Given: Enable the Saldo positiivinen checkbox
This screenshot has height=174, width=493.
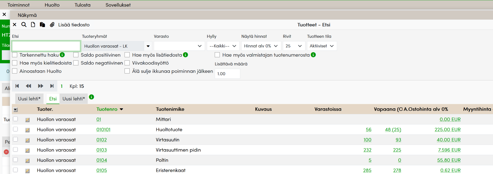Looking at the screenshot, I should [x=76, y=55].
